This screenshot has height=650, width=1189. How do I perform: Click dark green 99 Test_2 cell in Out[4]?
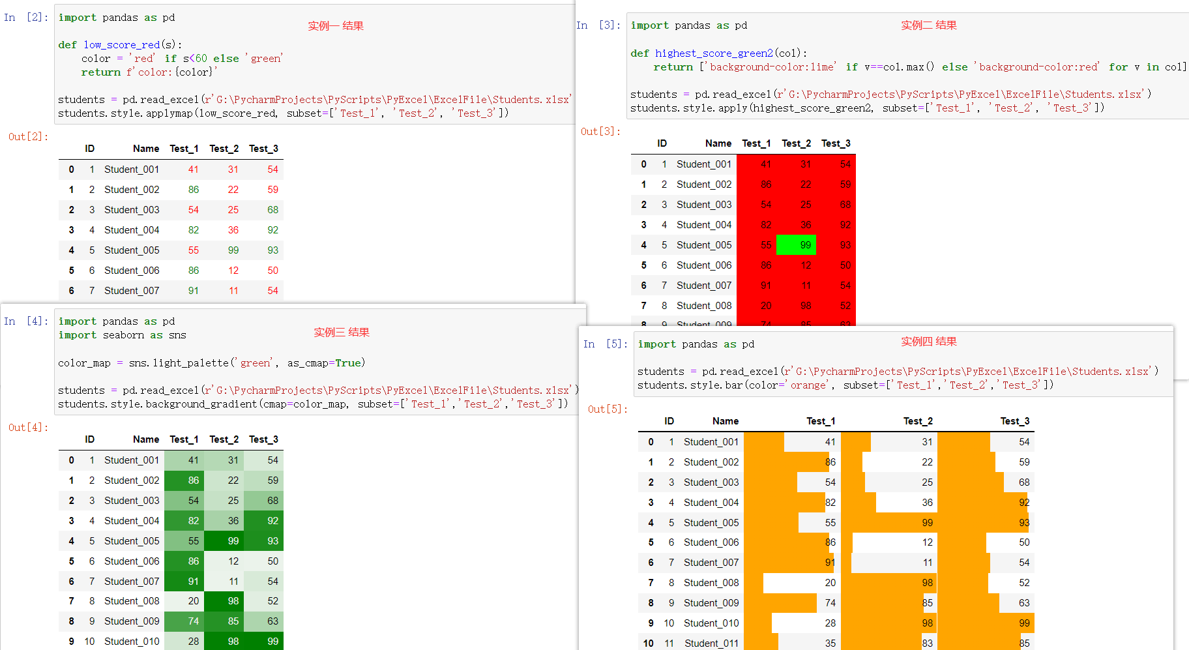click(224, 541)
